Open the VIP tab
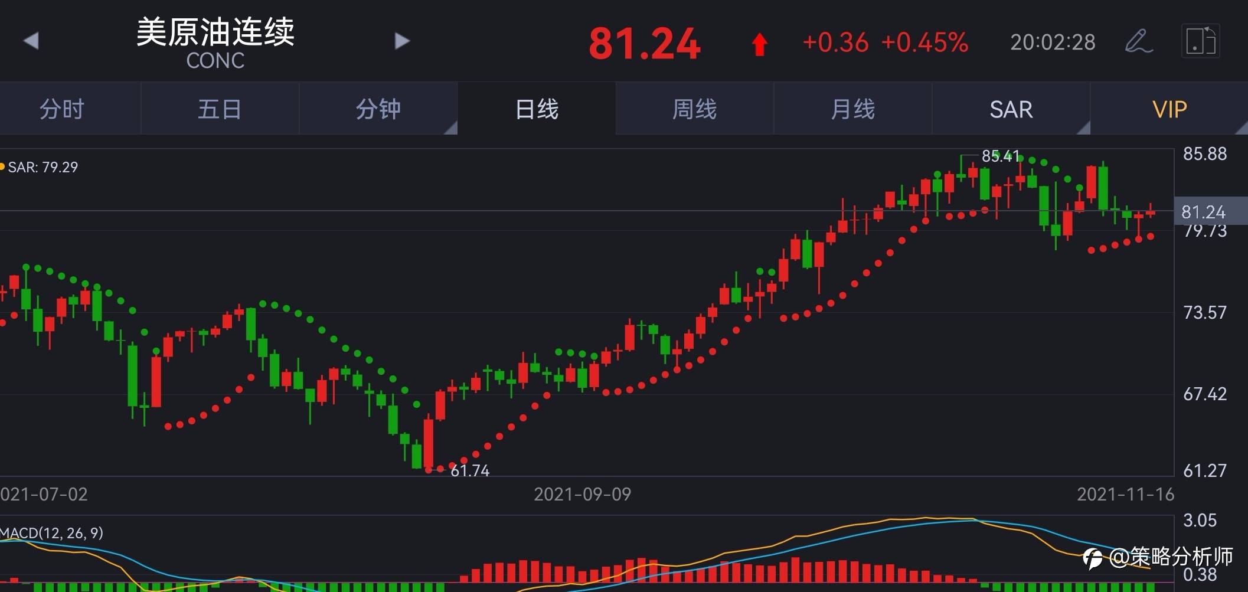Image resolution: width=1248 pixels, height=592 pixels. click(1169, 109)
